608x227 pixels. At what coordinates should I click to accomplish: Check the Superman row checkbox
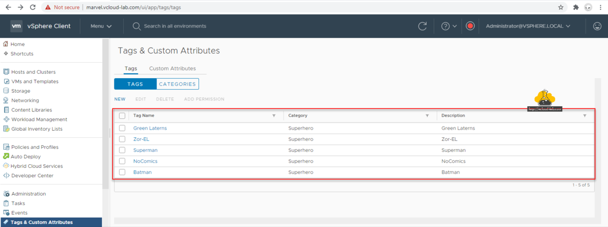122,150
